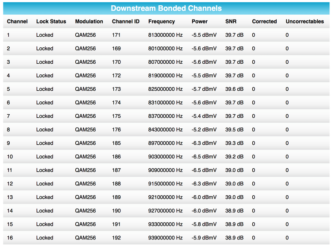The height and width of the screenshot is (247, 332).
Task: Click the Downstream Bonded Channels title
Action: [166, 8]
